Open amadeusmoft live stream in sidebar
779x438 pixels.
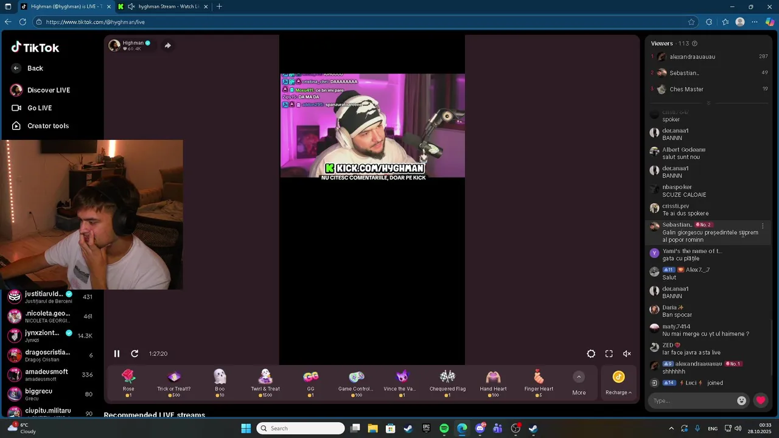pyautogui.click(x=52, y=375)
